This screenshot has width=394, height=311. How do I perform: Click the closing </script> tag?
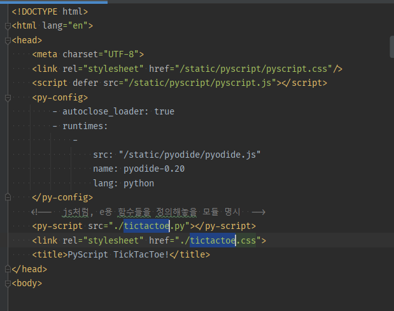coord(304,83)
